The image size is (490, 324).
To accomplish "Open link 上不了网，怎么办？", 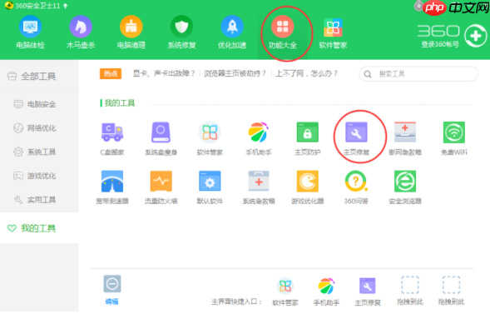I will [307, 73].
